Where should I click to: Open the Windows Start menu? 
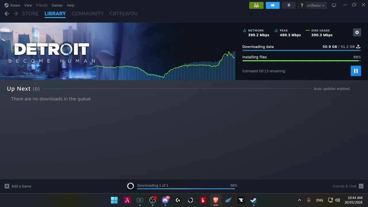(114, 200)
